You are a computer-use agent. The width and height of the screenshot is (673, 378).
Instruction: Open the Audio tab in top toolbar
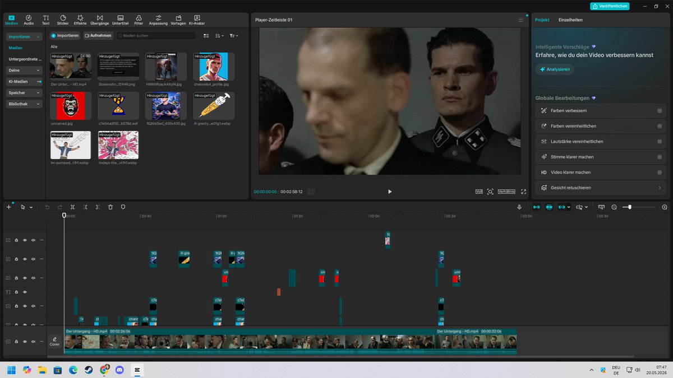(29, 20)
